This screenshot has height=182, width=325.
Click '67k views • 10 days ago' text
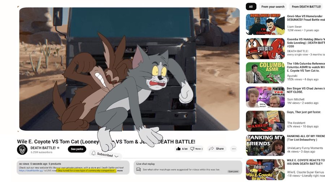pos(303,126)
